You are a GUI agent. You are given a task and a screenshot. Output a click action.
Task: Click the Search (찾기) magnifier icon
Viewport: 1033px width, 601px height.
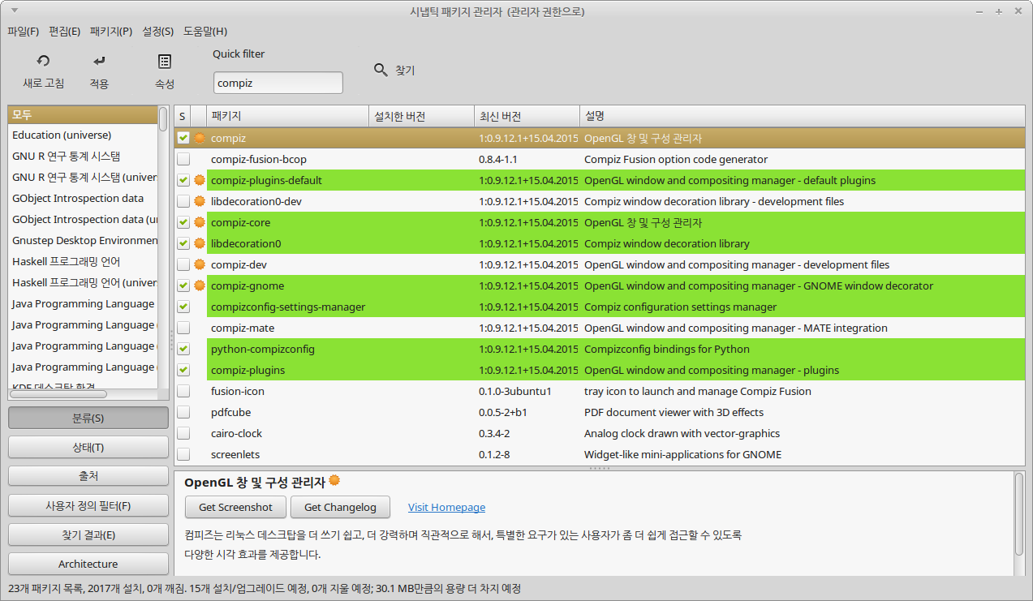point(381,70)
